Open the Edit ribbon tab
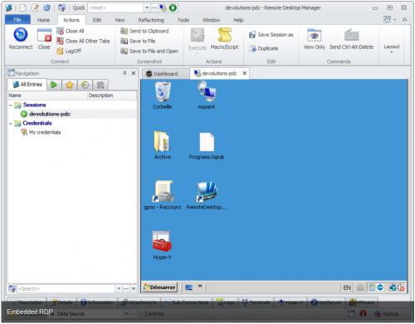 click(x=97, y=20)
